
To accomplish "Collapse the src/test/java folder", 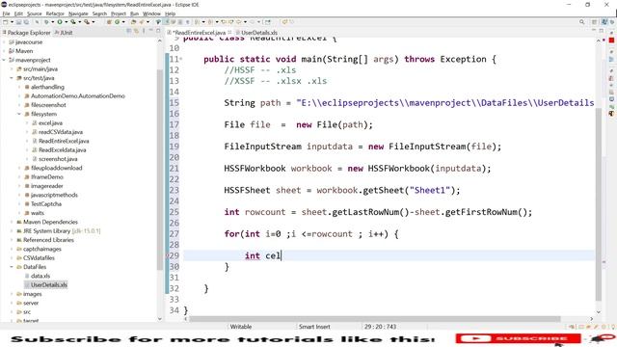I will [x=12, y=78].
